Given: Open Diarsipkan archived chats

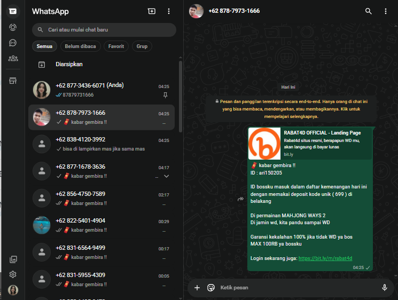Looking at the screenshot, I should (x=102, y=65).
